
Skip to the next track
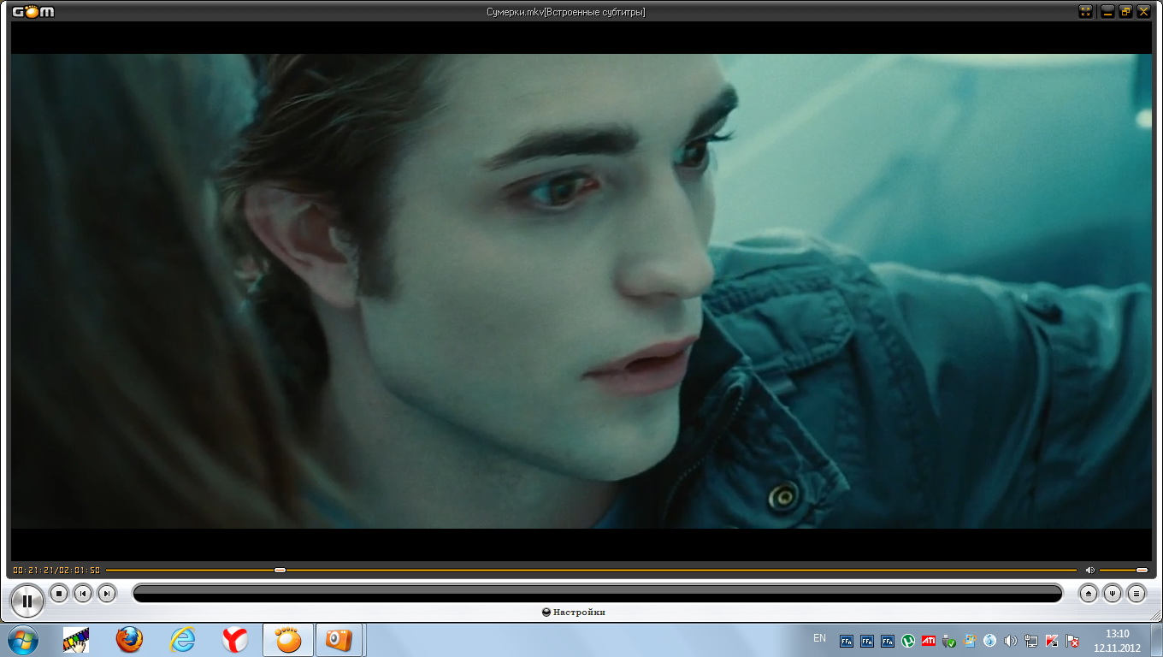(107, 593)
